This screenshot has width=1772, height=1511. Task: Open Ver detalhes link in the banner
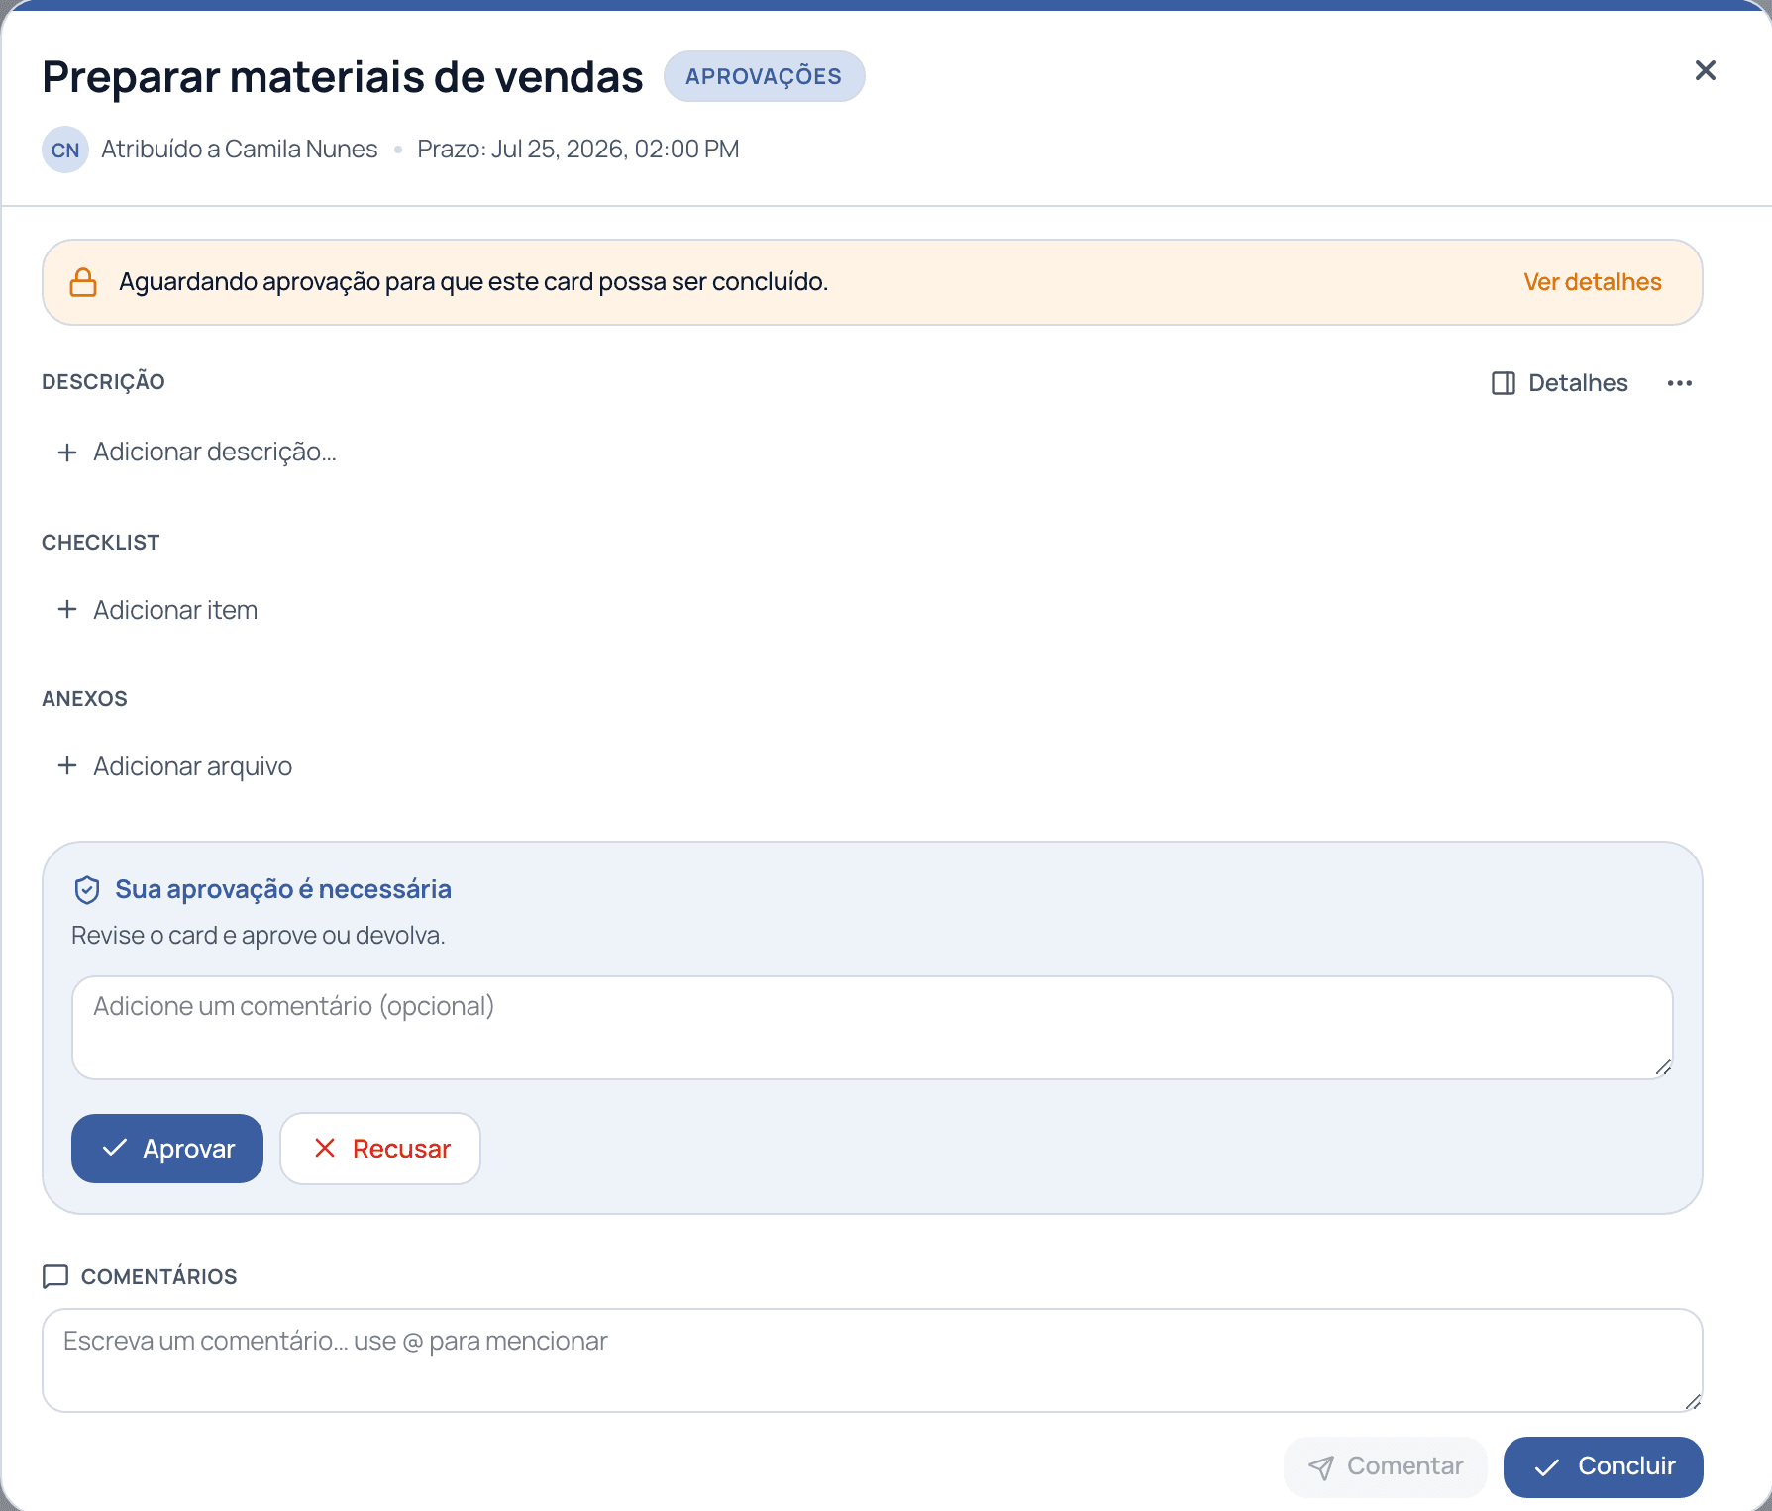[x=1592, y=282]
